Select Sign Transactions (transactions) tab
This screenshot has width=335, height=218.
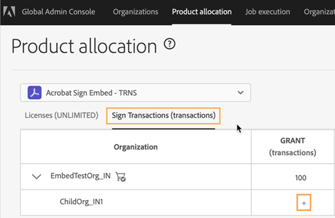tap(164, 115)
